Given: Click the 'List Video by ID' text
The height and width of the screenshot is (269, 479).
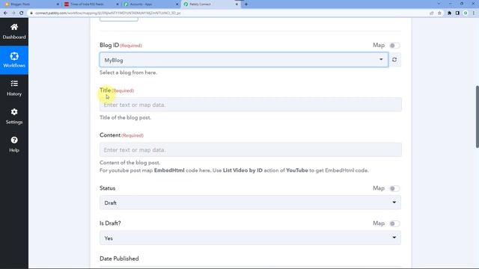Looking at the screenshot, I should pos(242,170).
